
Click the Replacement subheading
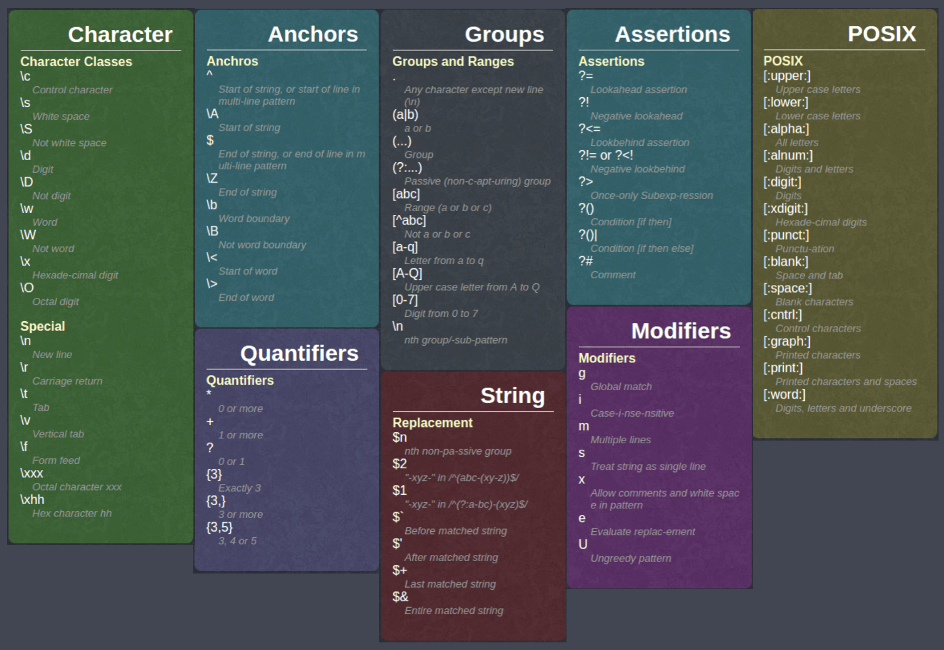coord(432,423)
